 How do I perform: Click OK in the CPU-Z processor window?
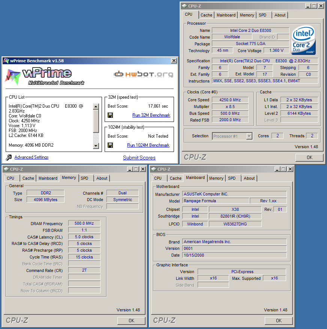pos(309,157)
